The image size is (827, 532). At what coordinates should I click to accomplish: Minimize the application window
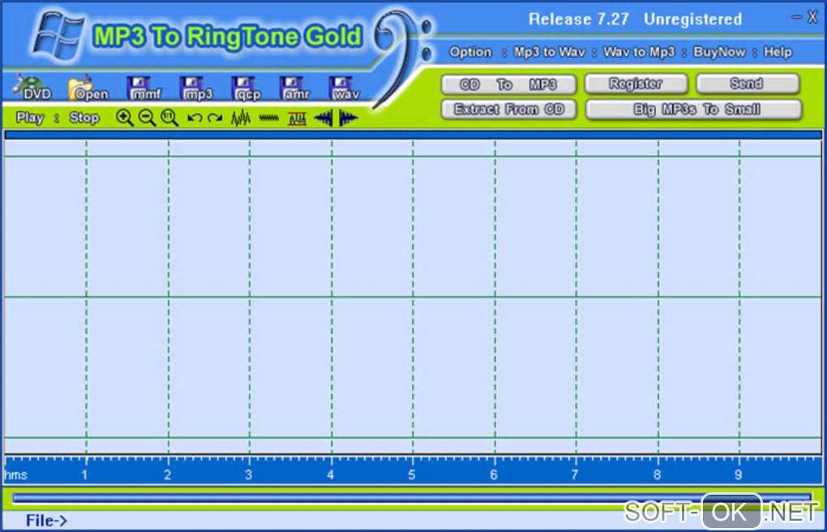tap(796, 17)
